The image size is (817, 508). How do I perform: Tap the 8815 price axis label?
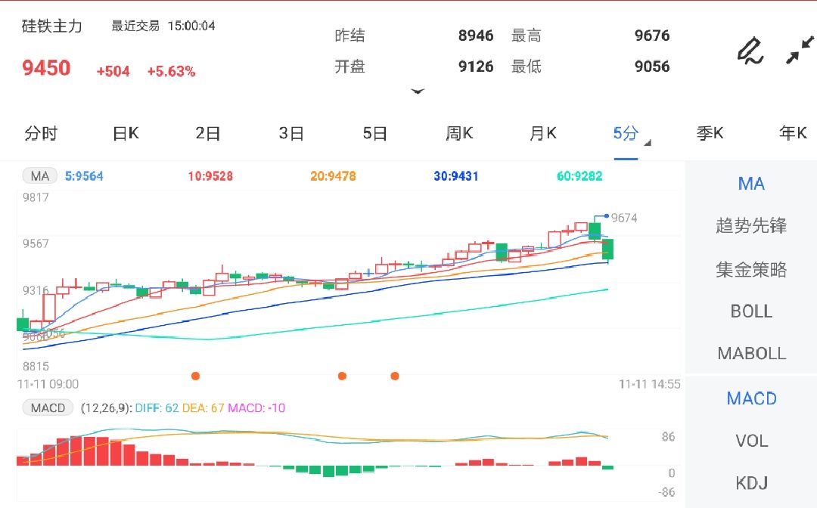click(x=36, y=366)
